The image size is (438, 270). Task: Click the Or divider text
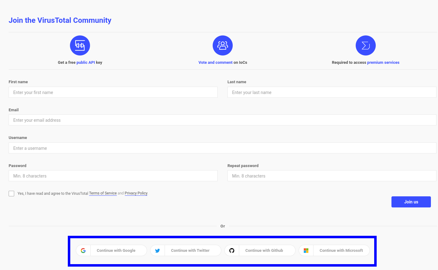click(x=223, y=226)
